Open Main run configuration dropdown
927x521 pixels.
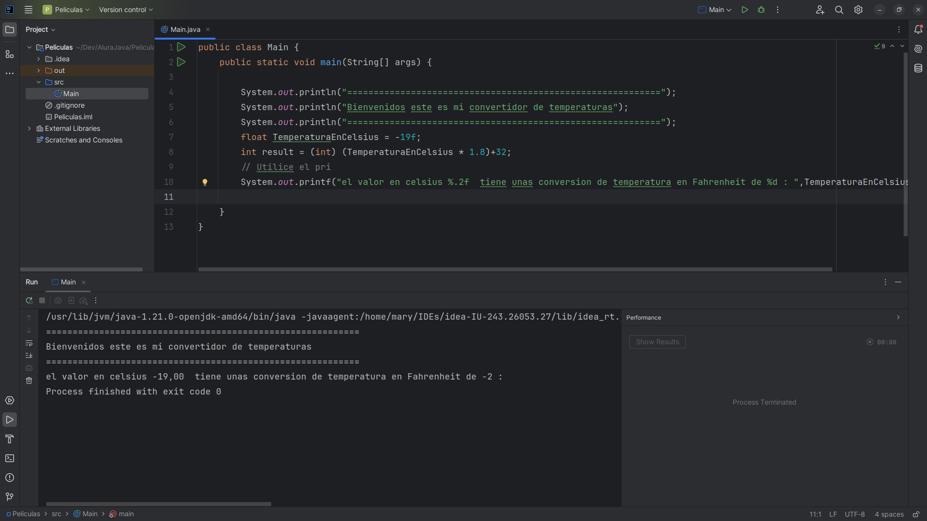715,10
